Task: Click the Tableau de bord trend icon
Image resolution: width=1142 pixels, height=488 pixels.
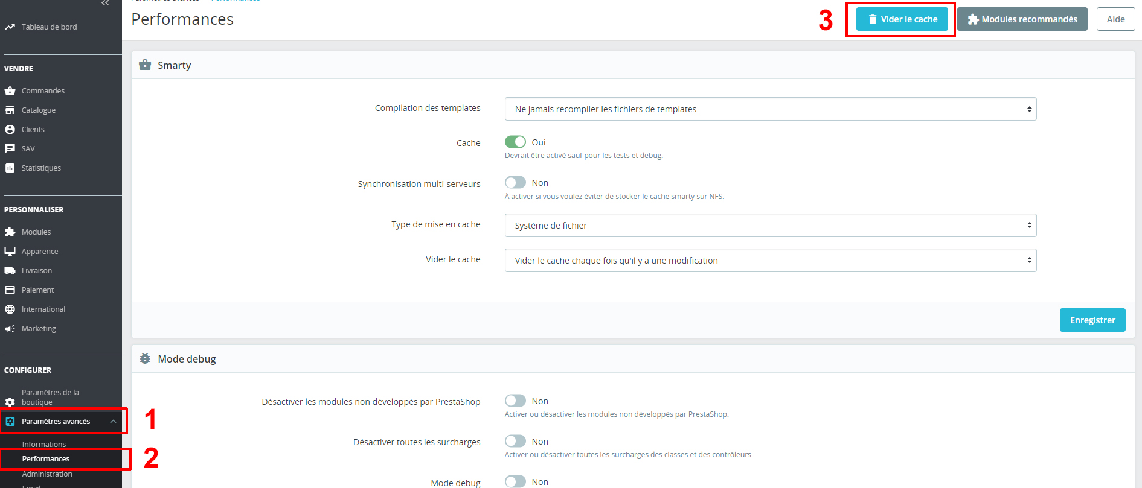Action: [10, 27]
